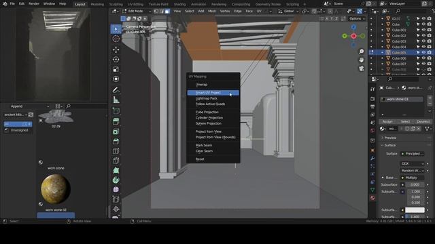435x244 pixels.
Task: Select the 02-39 asset thumbnail
Action: pyautogui.click(x=56, y=117)
